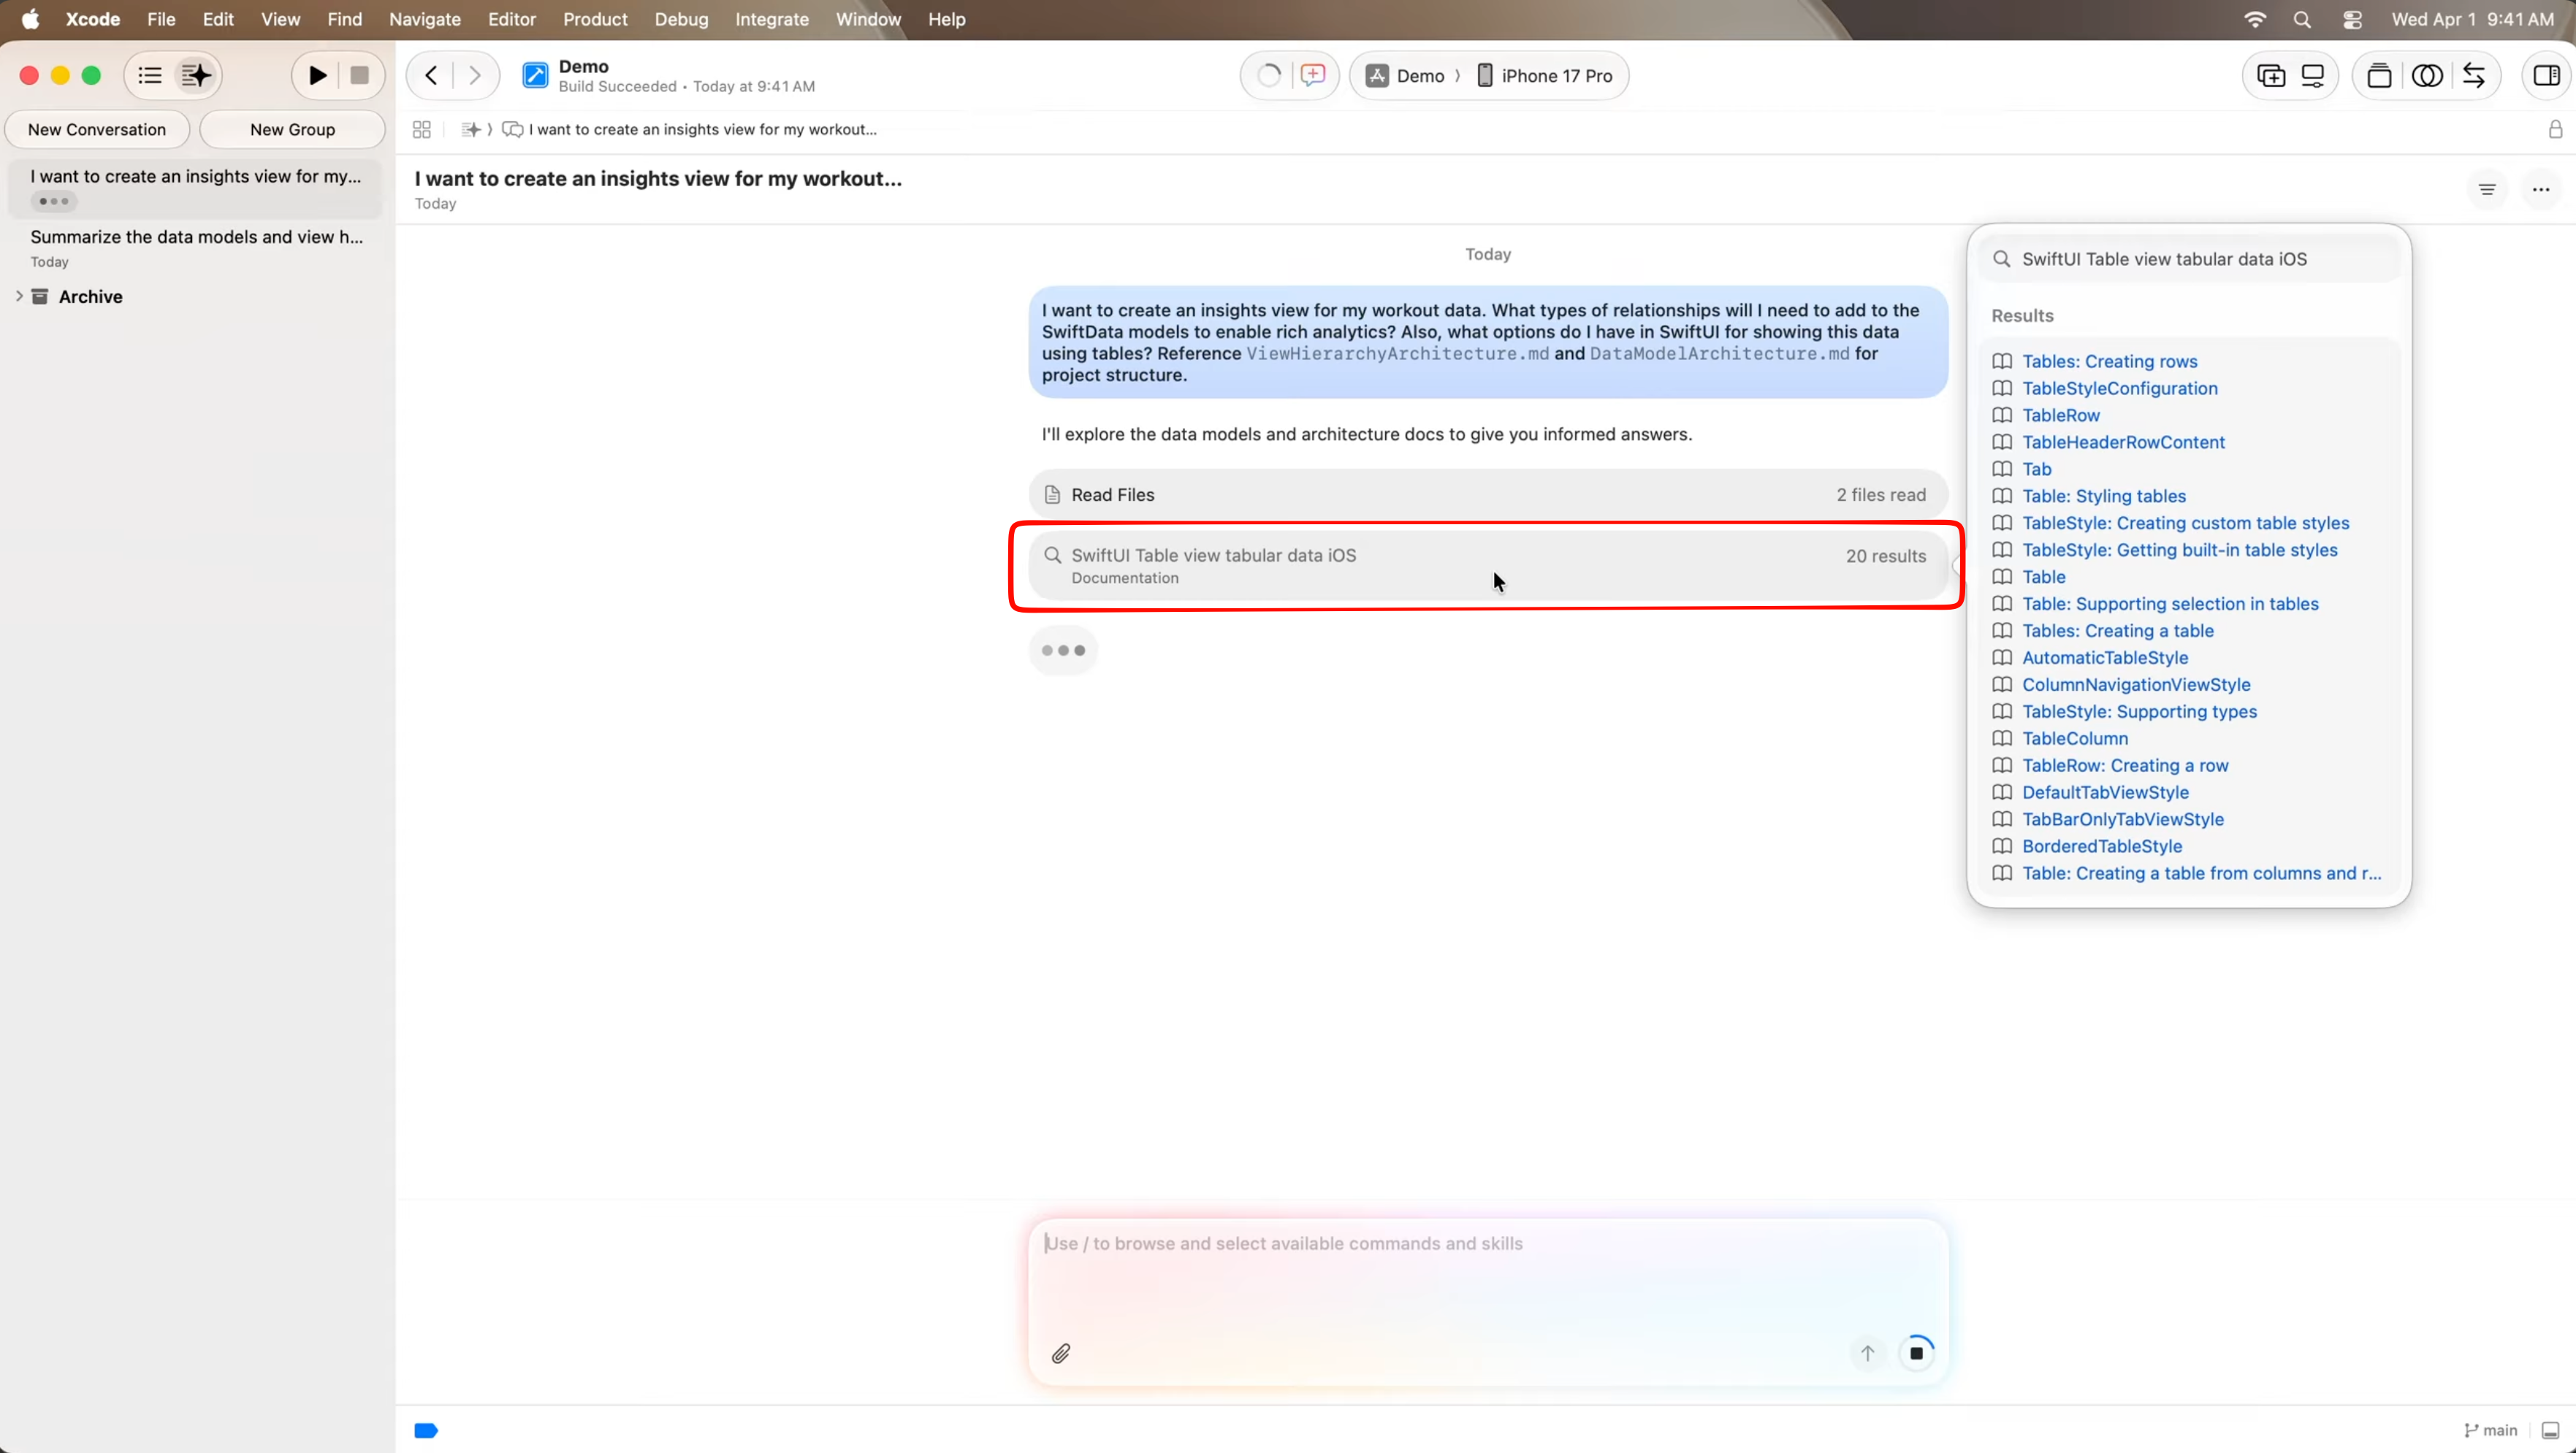Viewport: 2576px width, 1453px height.
Task: Collapse the SwiftUI Table documentation search step
Action: (x=1488, y=566)
